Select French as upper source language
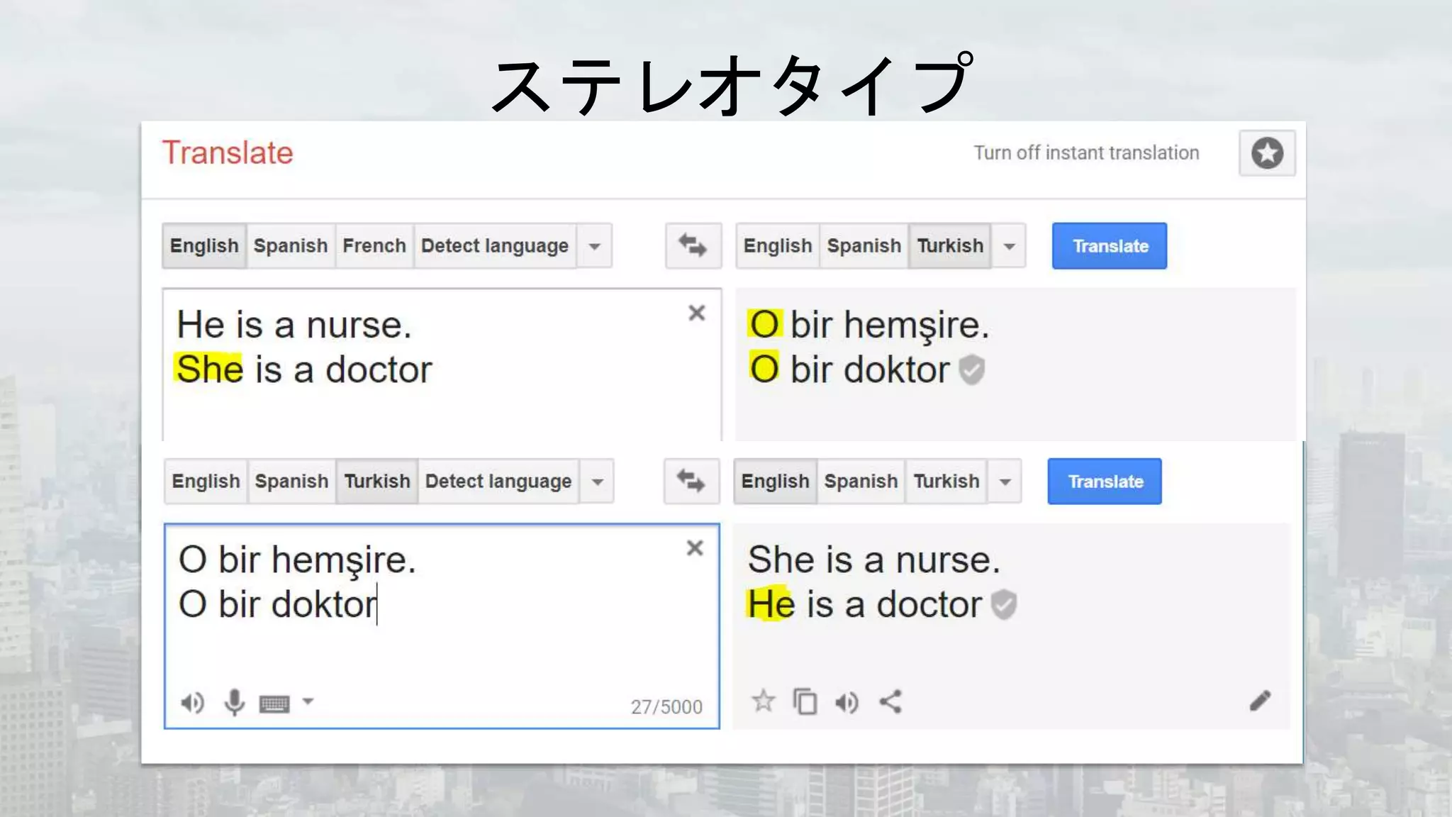 (x=374, y=246)
